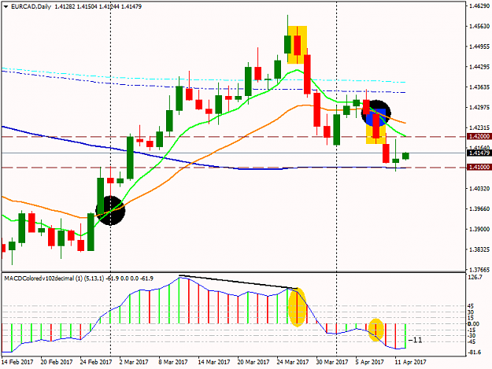The width and height of the screenshot is (492, 369).
Task: Select the 1.41000 price level tag
Action: click(479, 167)
